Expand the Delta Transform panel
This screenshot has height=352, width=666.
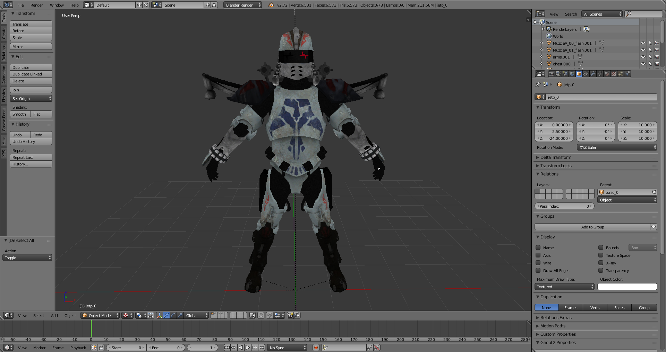pos(555,157)
